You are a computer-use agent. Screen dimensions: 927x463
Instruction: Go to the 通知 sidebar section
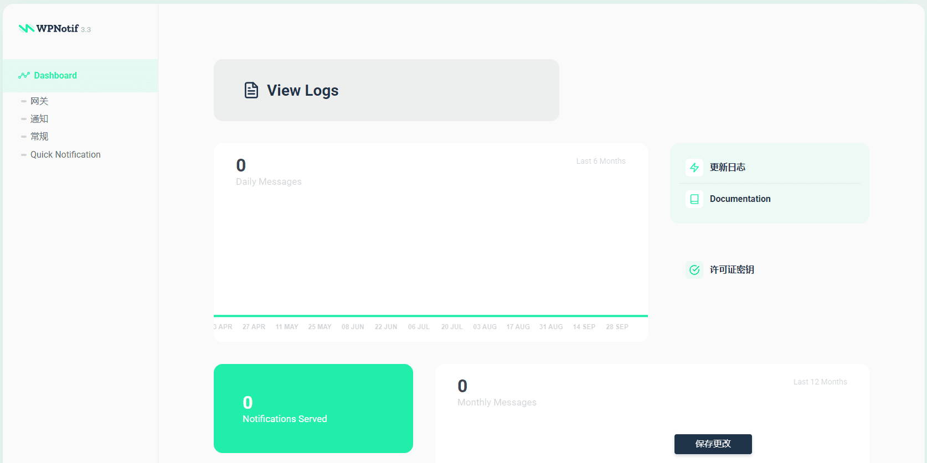click(x=39, y=119)
